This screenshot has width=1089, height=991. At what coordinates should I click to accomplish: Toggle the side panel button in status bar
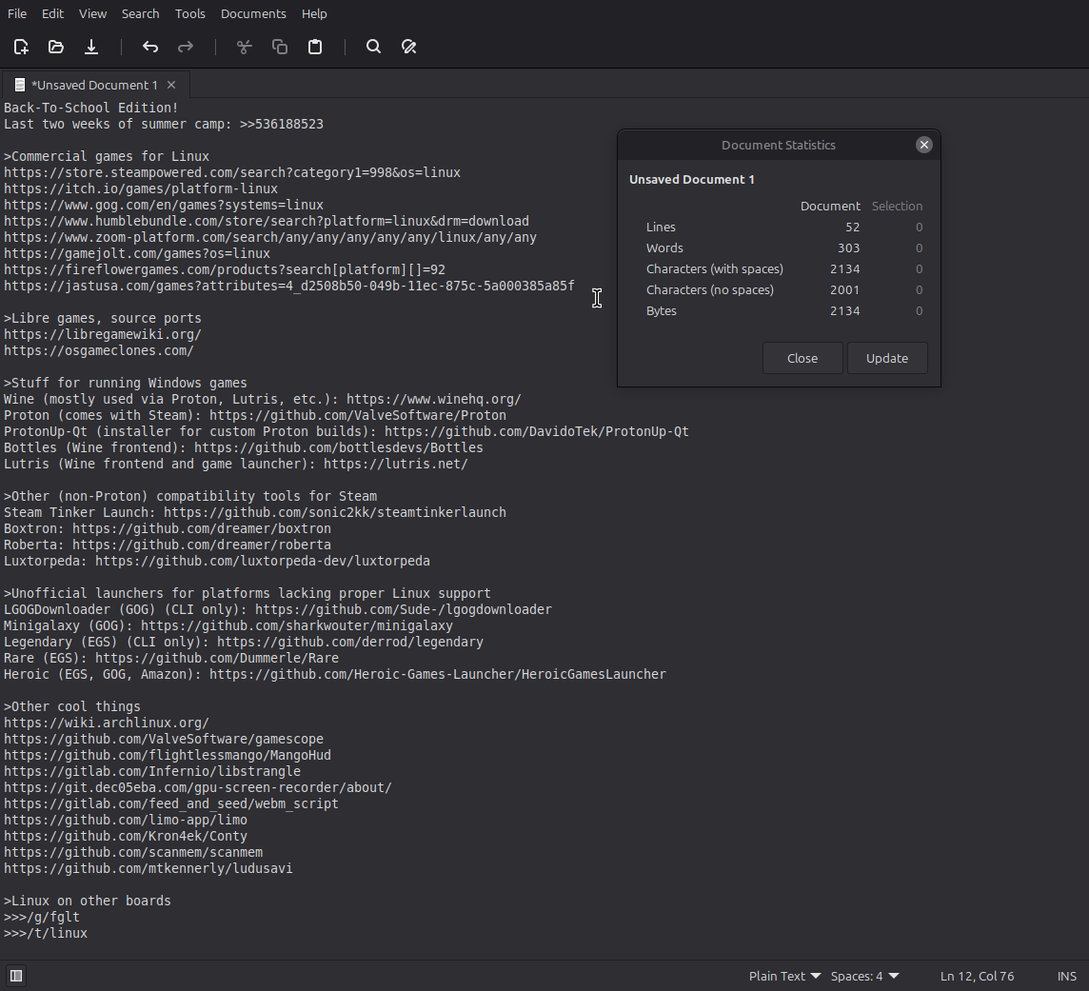click(16, 976)
